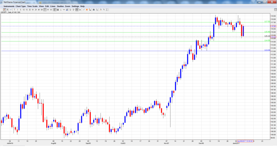Click the red X delete-drawings icon
Screen dimensions: 277x156
click(87, 10)
